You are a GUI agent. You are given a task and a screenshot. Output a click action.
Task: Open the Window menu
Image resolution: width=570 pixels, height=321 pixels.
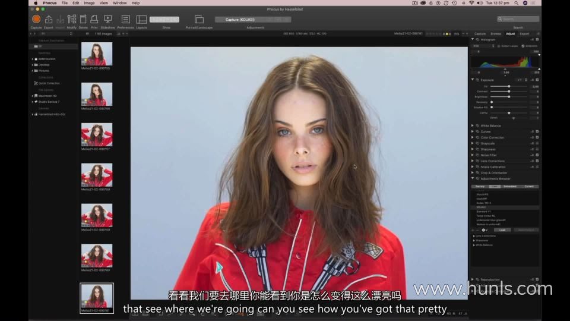[x=119, y=3]
